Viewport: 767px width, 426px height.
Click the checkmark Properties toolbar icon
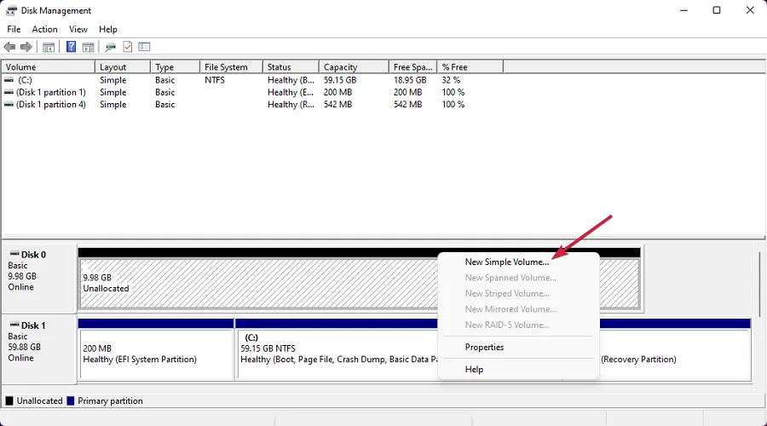click(x=128, y=47)
